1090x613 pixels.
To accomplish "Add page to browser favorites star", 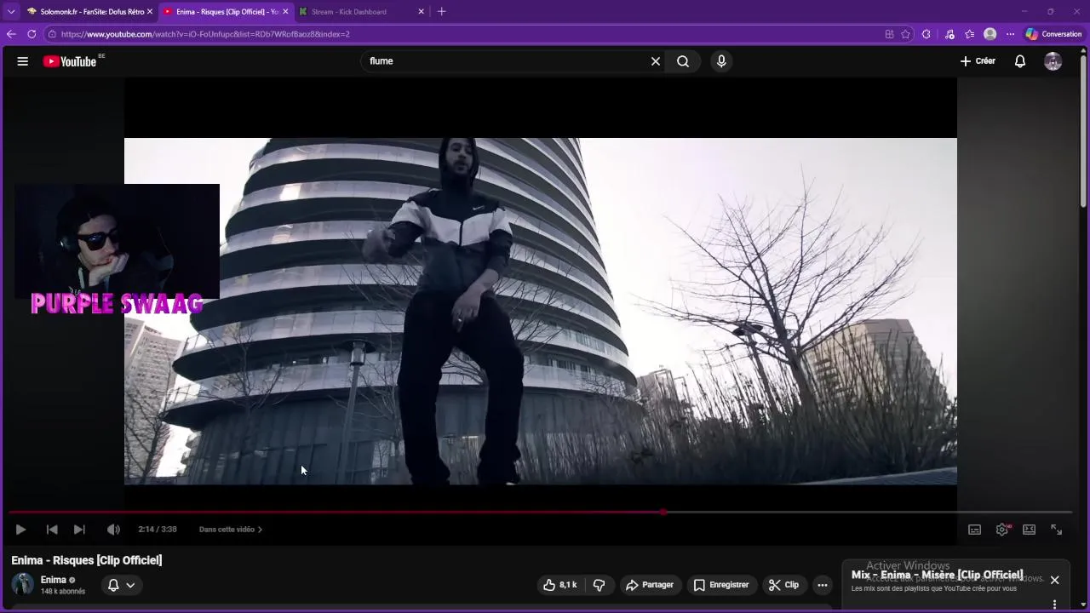I will [x=906, y=34].
